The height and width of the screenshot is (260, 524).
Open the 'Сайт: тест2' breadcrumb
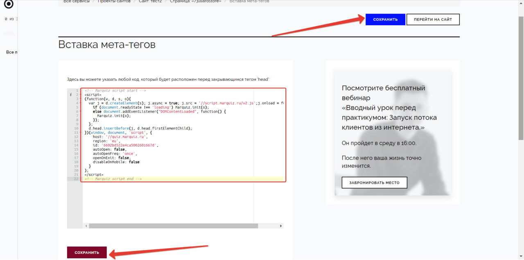click(x=150, y=1)
